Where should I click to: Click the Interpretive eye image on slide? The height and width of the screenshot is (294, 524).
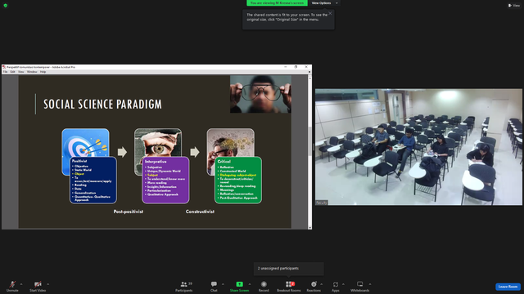158,143
